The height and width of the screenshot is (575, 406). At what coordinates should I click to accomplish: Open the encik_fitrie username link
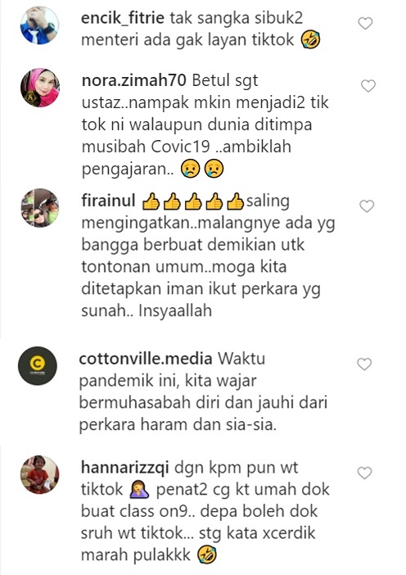[x=123, y=18]
